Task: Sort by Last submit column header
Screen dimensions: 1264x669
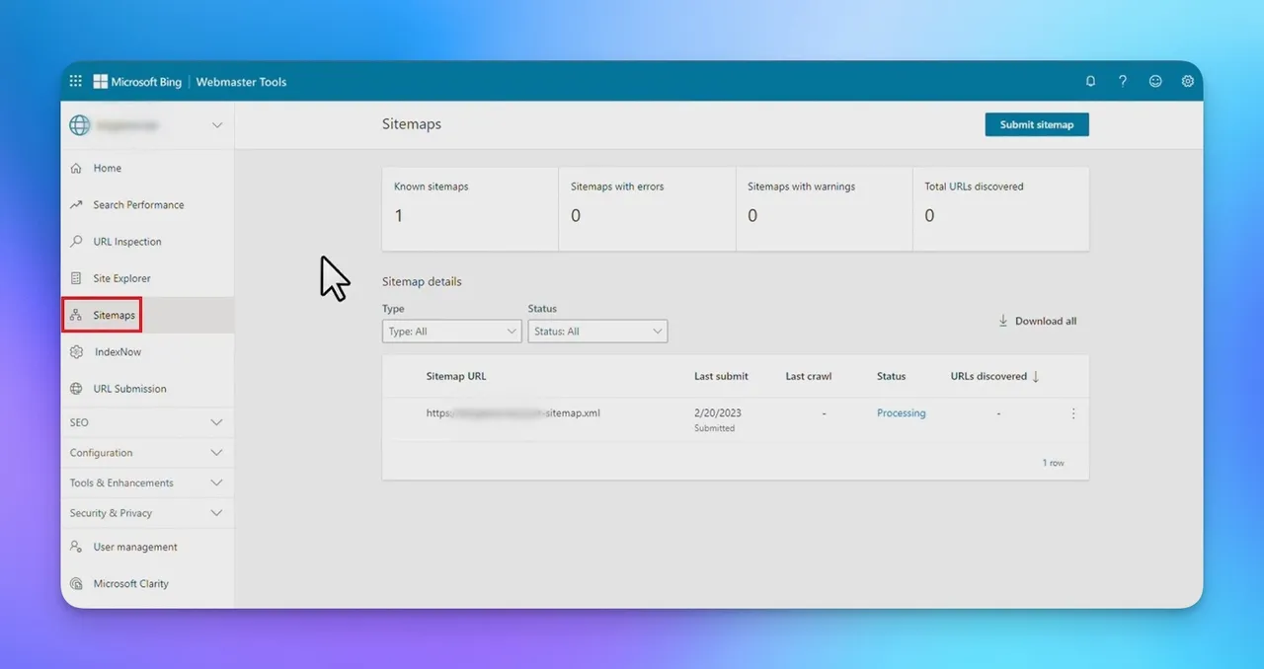Action: point(721,376)
